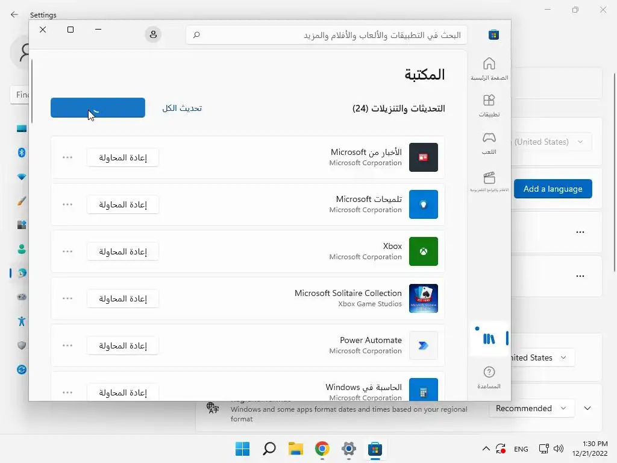Open File Explorer from taskbar
The height and width of the screenshot is (463, 617).
click(x=295, y=449)
